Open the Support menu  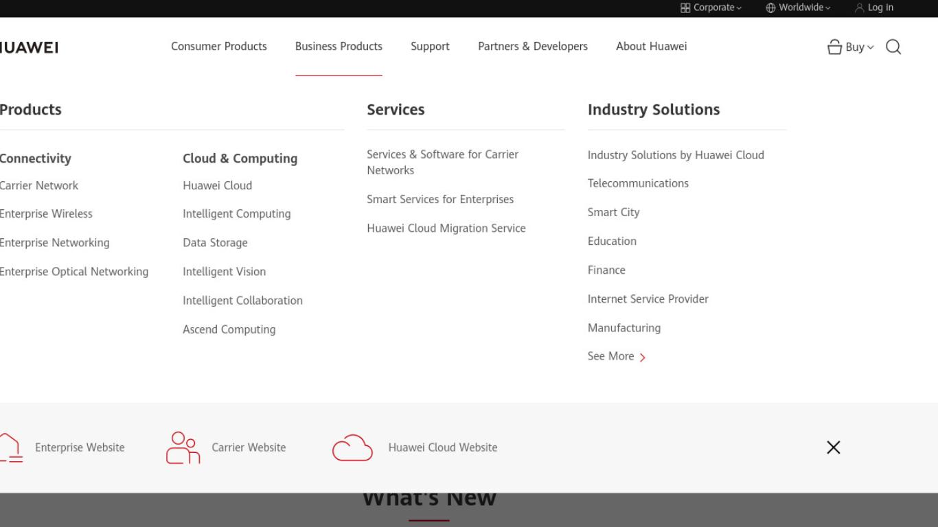click(x=430, y=47)
